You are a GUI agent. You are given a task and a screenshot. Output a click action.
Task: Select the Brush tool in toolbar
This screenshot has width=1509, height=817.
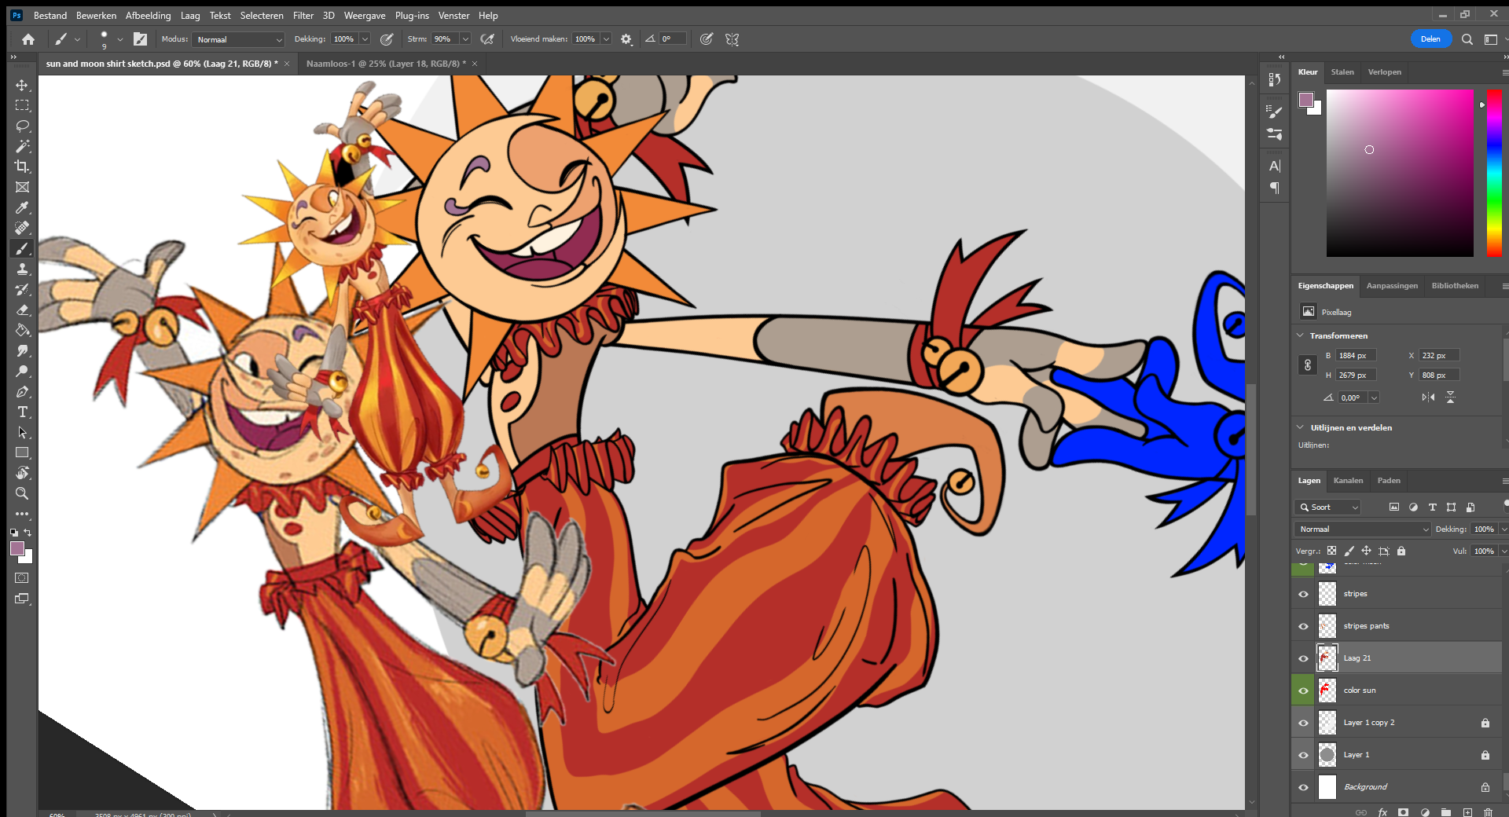tap(22, 248)
